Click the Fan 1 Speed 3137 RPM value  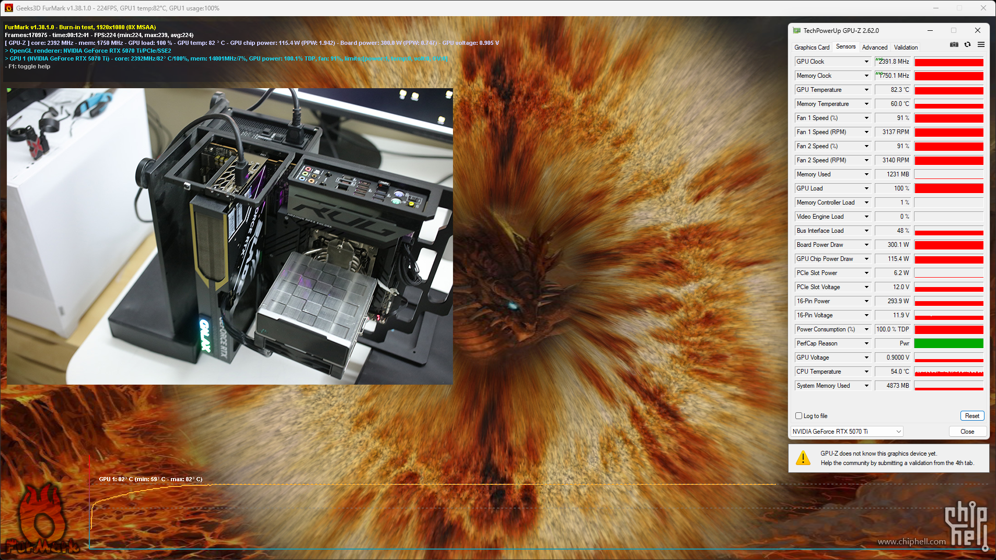coord(893,132)
